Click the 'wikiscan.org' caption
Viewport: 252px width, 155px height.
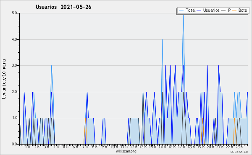pyautogui.click(x=126, y=151)
